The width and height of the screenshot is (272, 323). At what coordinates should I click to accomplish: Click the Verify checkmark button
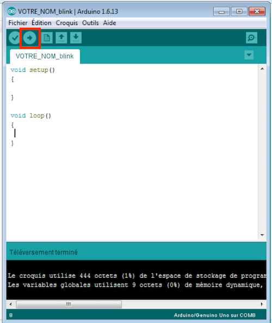(15, 38)
